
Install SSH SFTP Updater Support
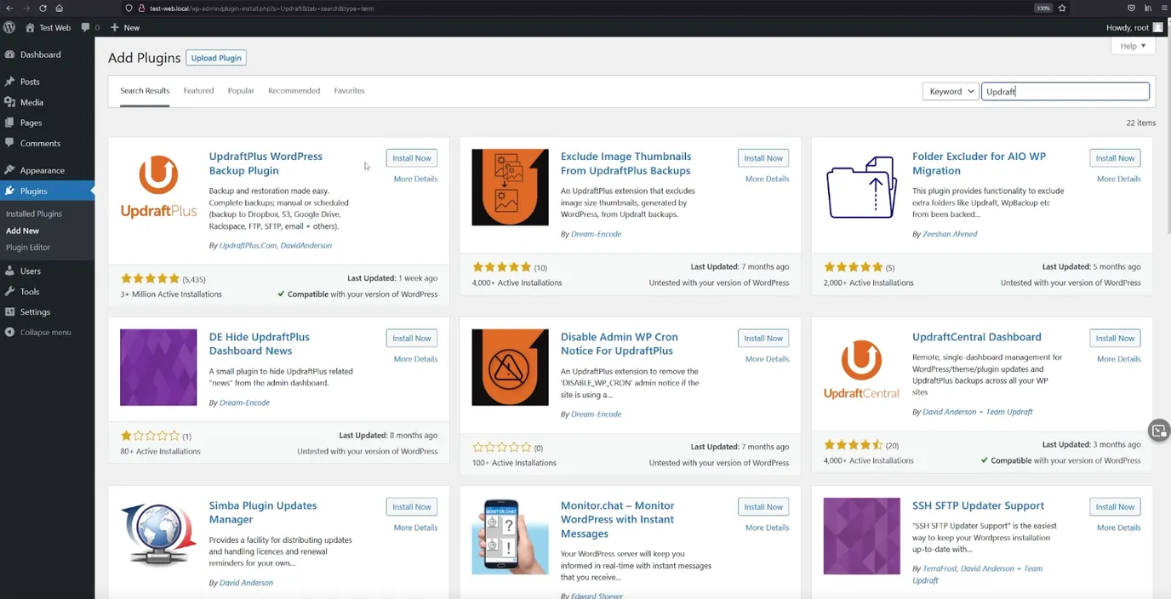coord(1115,506)
